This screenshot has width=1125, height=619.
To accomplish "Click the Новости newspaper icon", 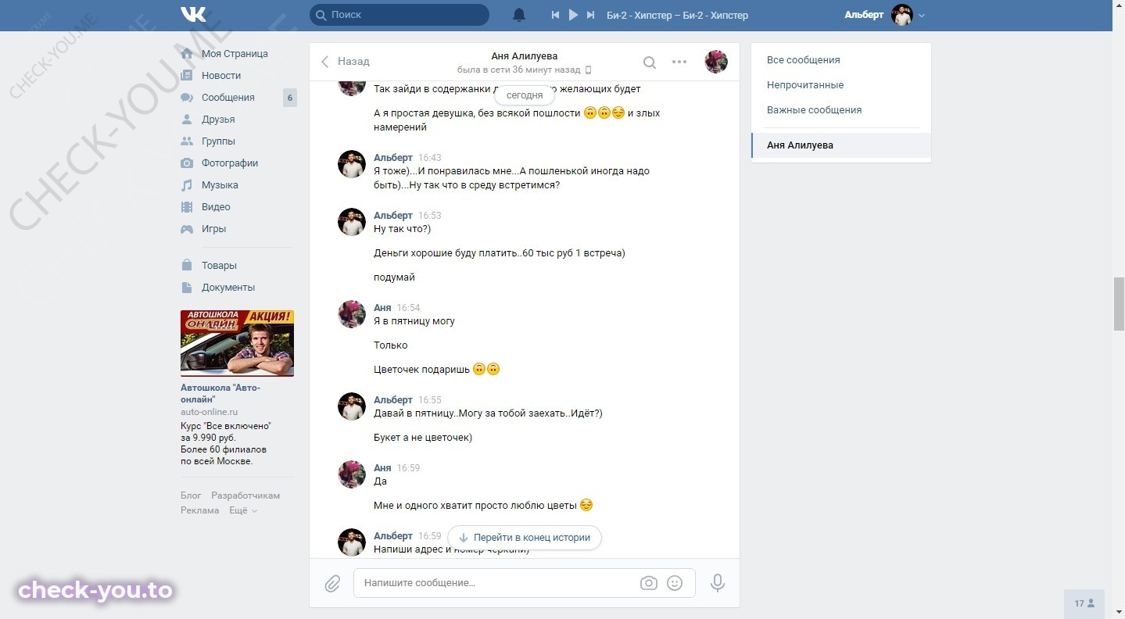I will (x=187, y=76).
